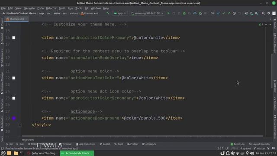
Task: Click purple color swatch for actionModeBackground
Action: 14,118
